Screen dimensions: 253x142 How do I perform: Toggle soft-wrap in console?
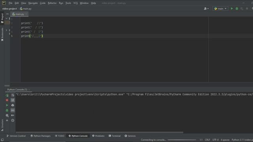point(13,95)
